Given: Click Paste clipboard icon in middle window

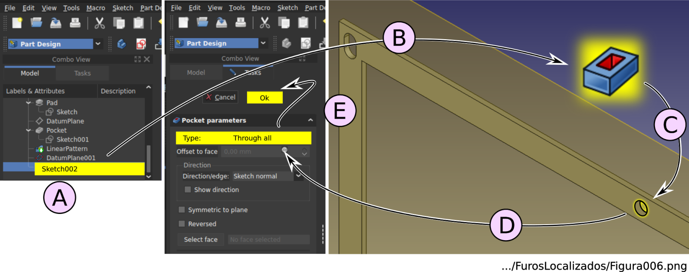Looking at the screenshot, I should pos(303,22).
